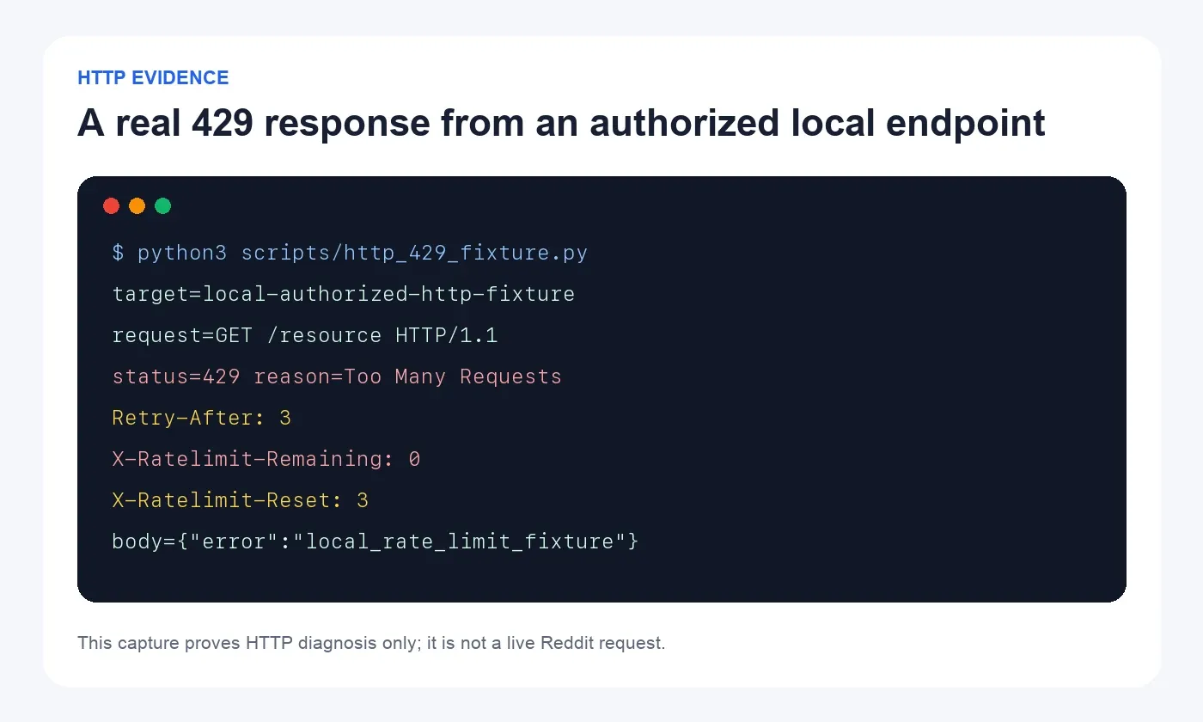The image size is (1203, 722).
Task: Click the heading about a real 429 response
Action: tap(561, 124)
